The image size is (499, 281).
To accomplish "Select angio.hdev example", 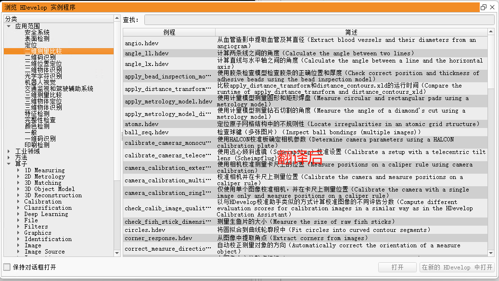I will pyautogui.click(x=141, y=43).
